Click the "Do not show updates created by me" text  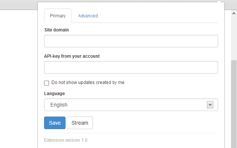coord(88,83)
